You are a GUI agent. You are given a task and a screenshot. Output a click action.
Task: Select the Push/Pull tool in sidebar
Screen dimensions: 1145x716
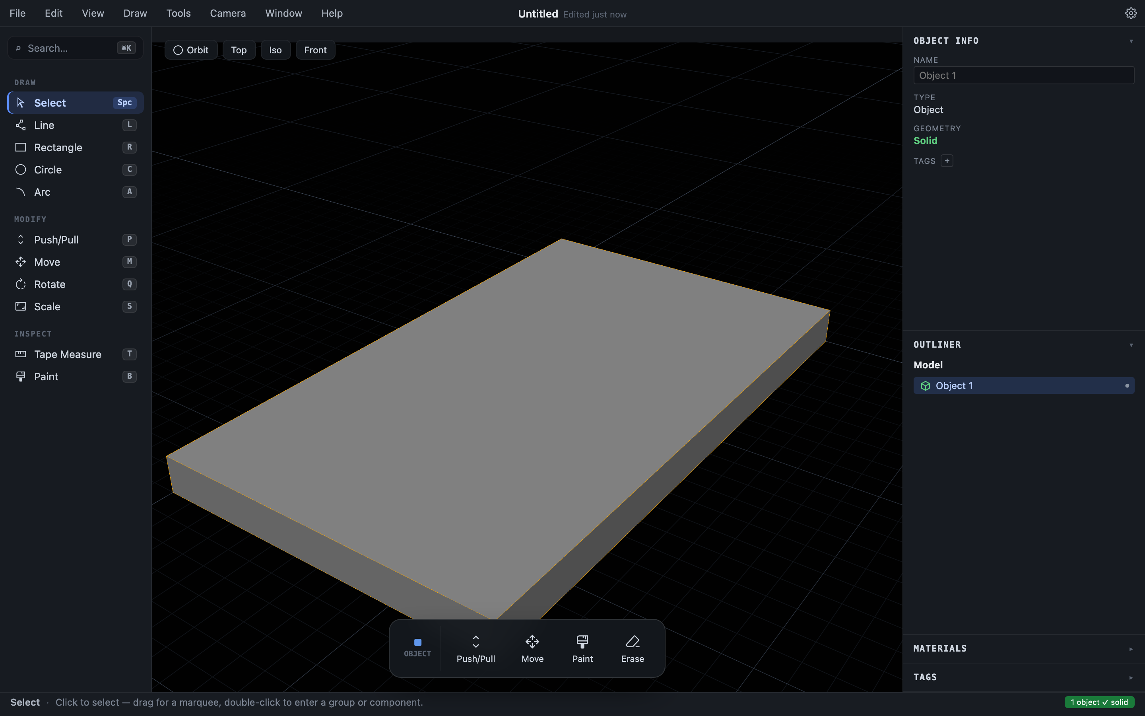point(76,239)
